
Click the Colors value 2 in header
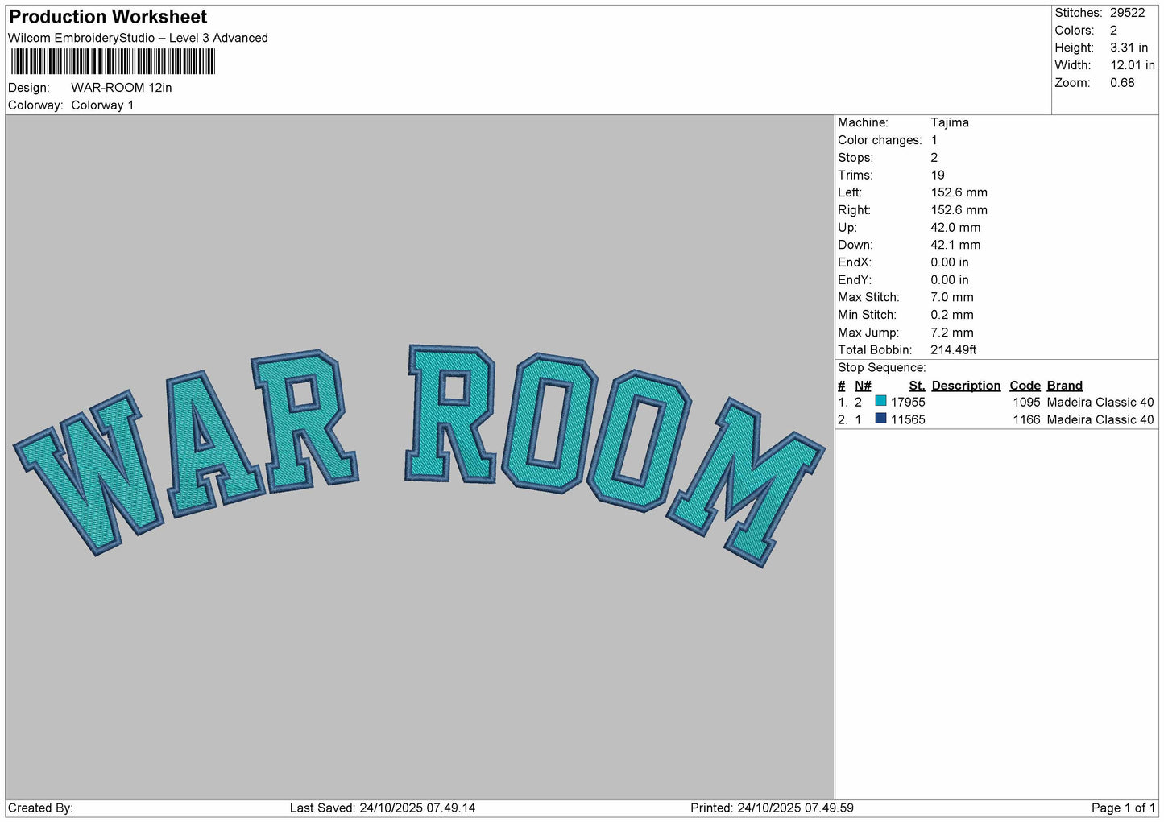click(x=1113, y=31)
